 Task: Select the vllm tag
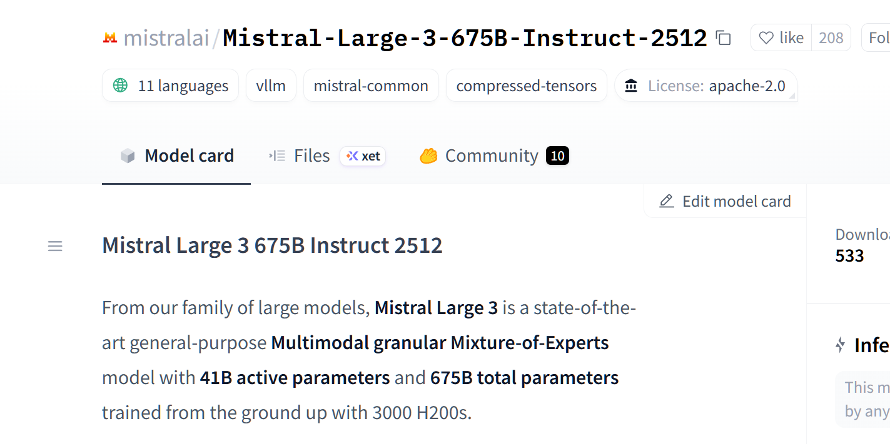(x=271, y=86)
